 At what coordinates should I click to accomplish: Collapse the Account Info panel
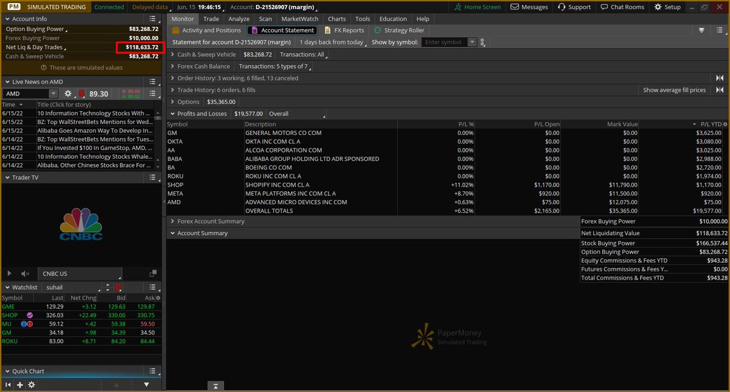point(7,19)
